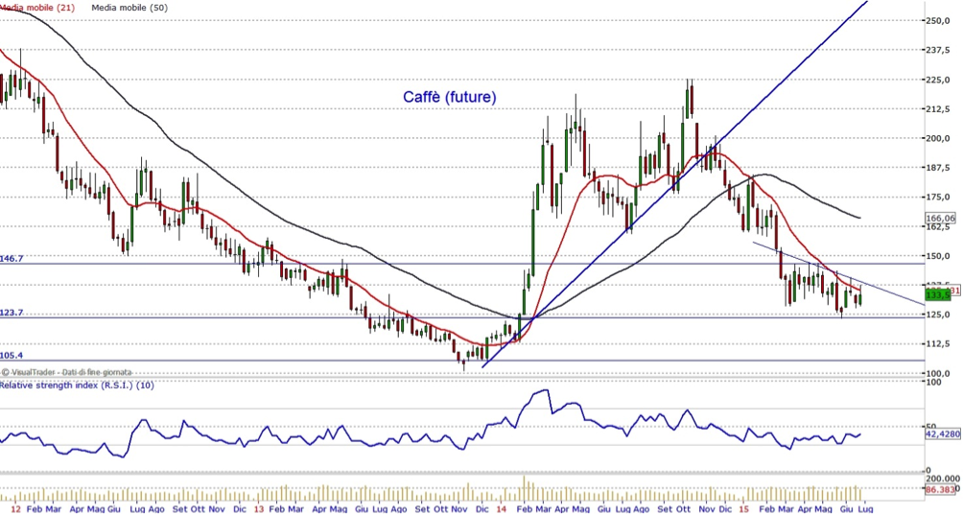This screenshot has width=963, height=514.
Task: Click the 123.7 horizontal level label
Action: click(12, 313)
